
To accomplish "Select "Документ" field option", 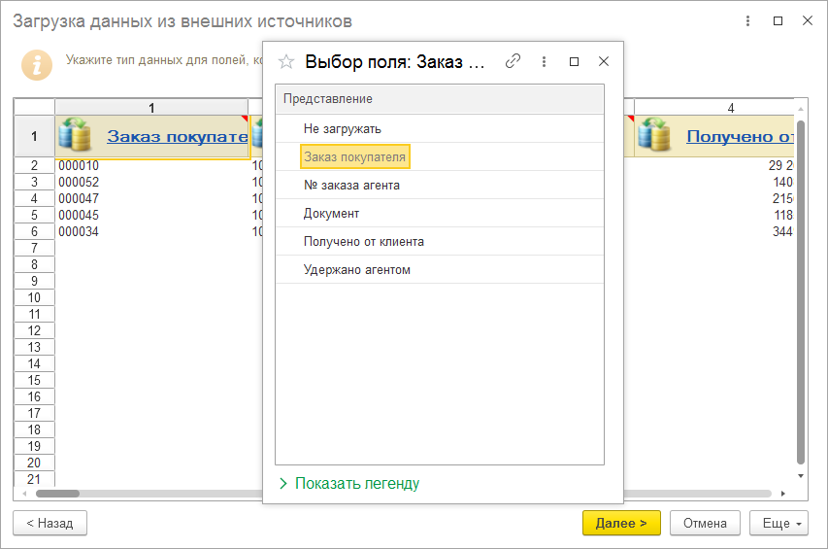I will coord(331,213).
